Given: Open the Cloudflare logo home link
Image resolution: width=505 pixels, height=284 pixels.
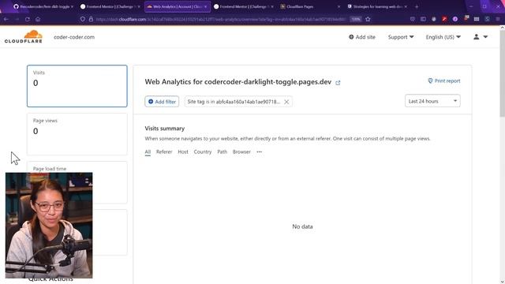Looking at the screenshot, I should 24,37.
